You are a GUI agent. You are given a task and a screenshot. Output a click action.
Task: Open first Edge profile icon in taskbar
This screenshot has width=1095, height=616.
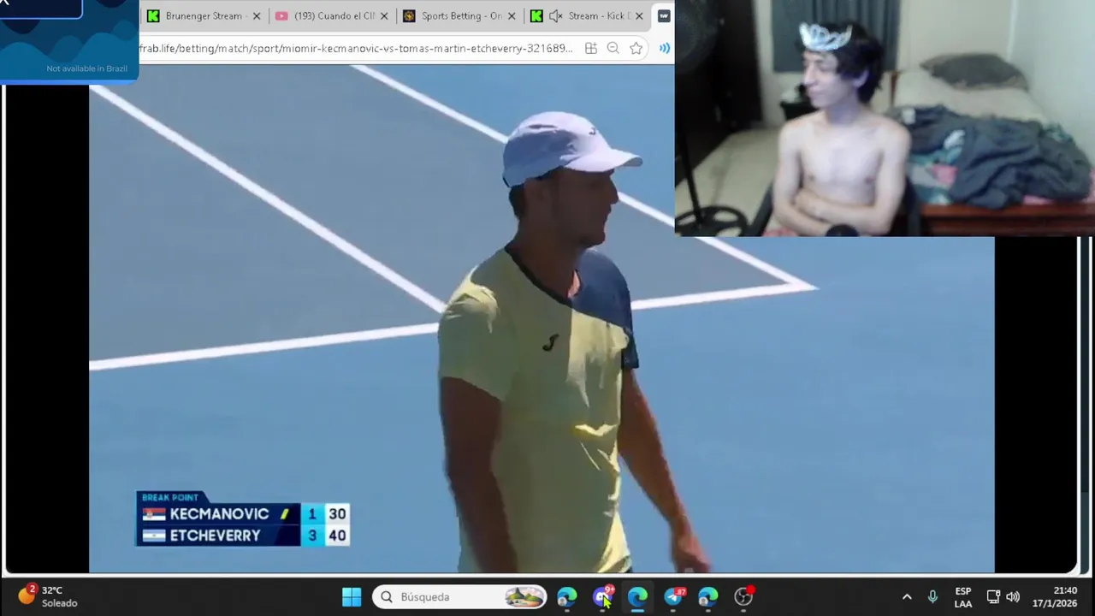(x=567, y=597)
